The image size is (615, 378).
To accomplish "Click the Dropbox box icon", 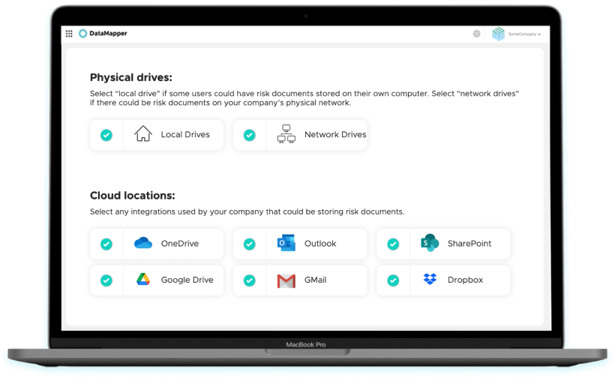I will point(430,279).
